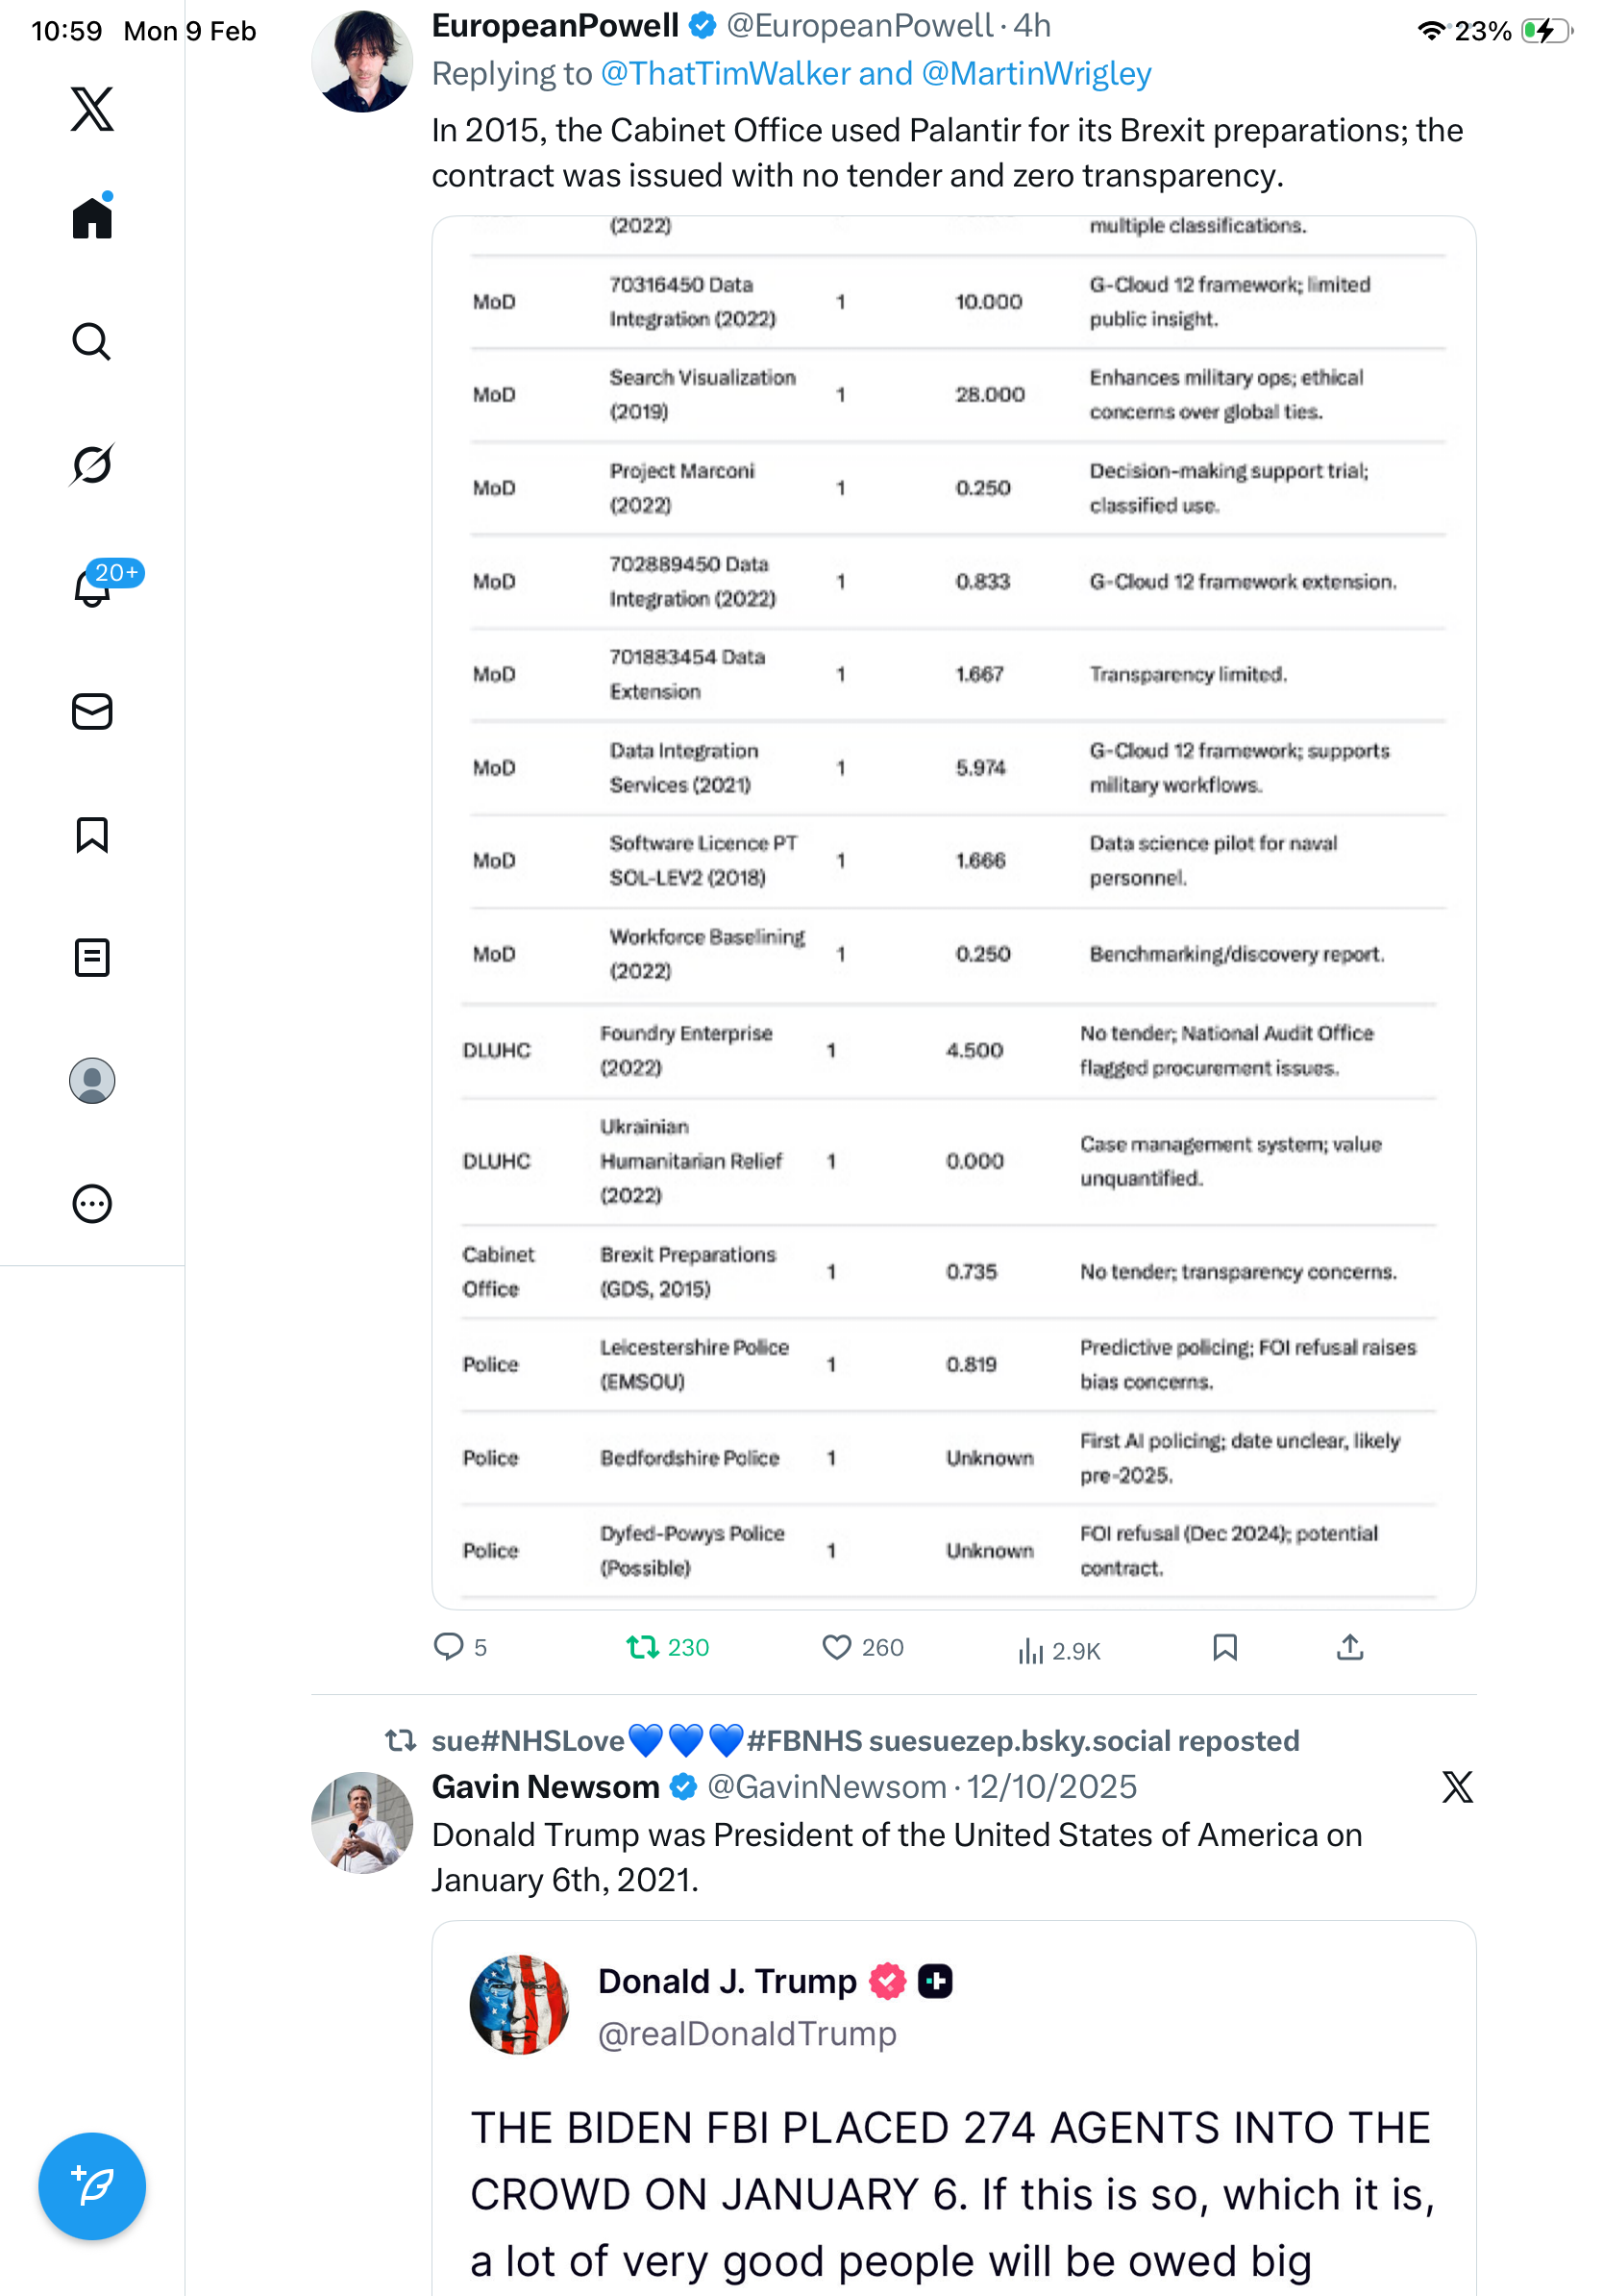Toggle like on EuropeanPowell's post

click(836, 1647)
